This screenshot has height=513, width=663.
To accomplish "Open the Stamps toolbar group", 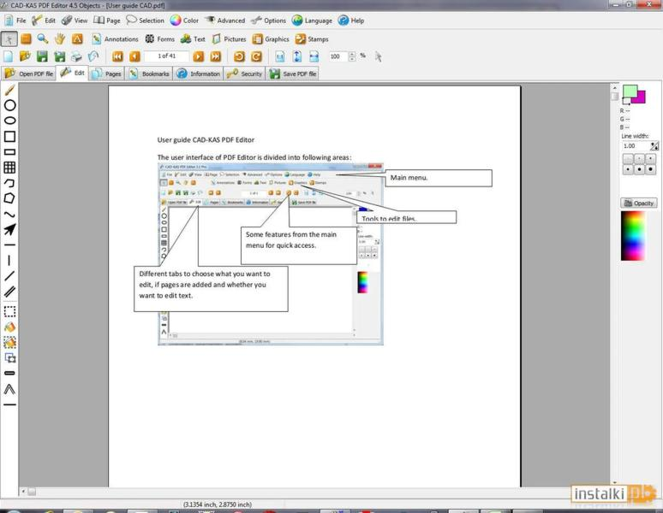I will 312,38.
